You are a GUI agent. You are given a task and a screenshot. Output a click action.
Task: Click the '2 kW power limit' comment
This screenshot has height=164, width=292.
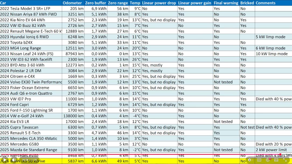[x=271, y=150]
